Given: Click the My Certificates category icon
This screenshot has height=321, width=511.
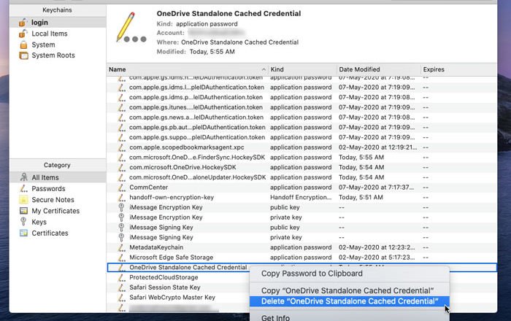Looking at the screenshot, I should point(23,211).
